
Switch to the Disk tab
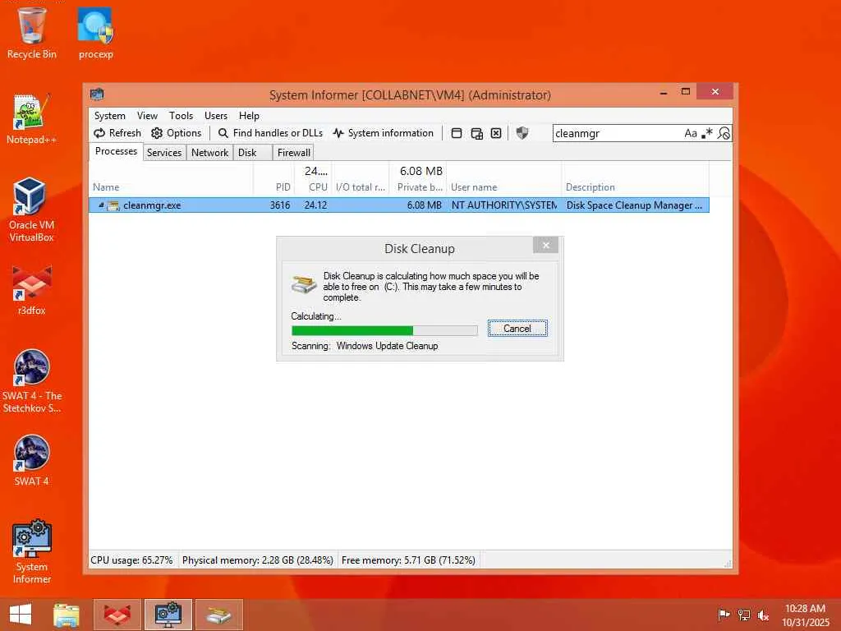pyautogui.click(x=253, y=153)
